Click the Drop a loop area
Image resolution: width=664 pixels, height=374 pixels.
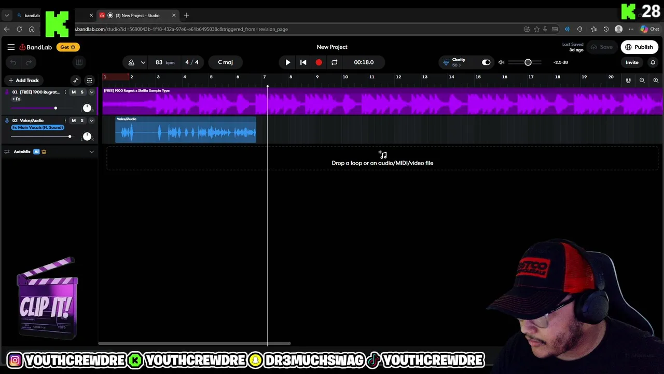click(x=382, y=159)
